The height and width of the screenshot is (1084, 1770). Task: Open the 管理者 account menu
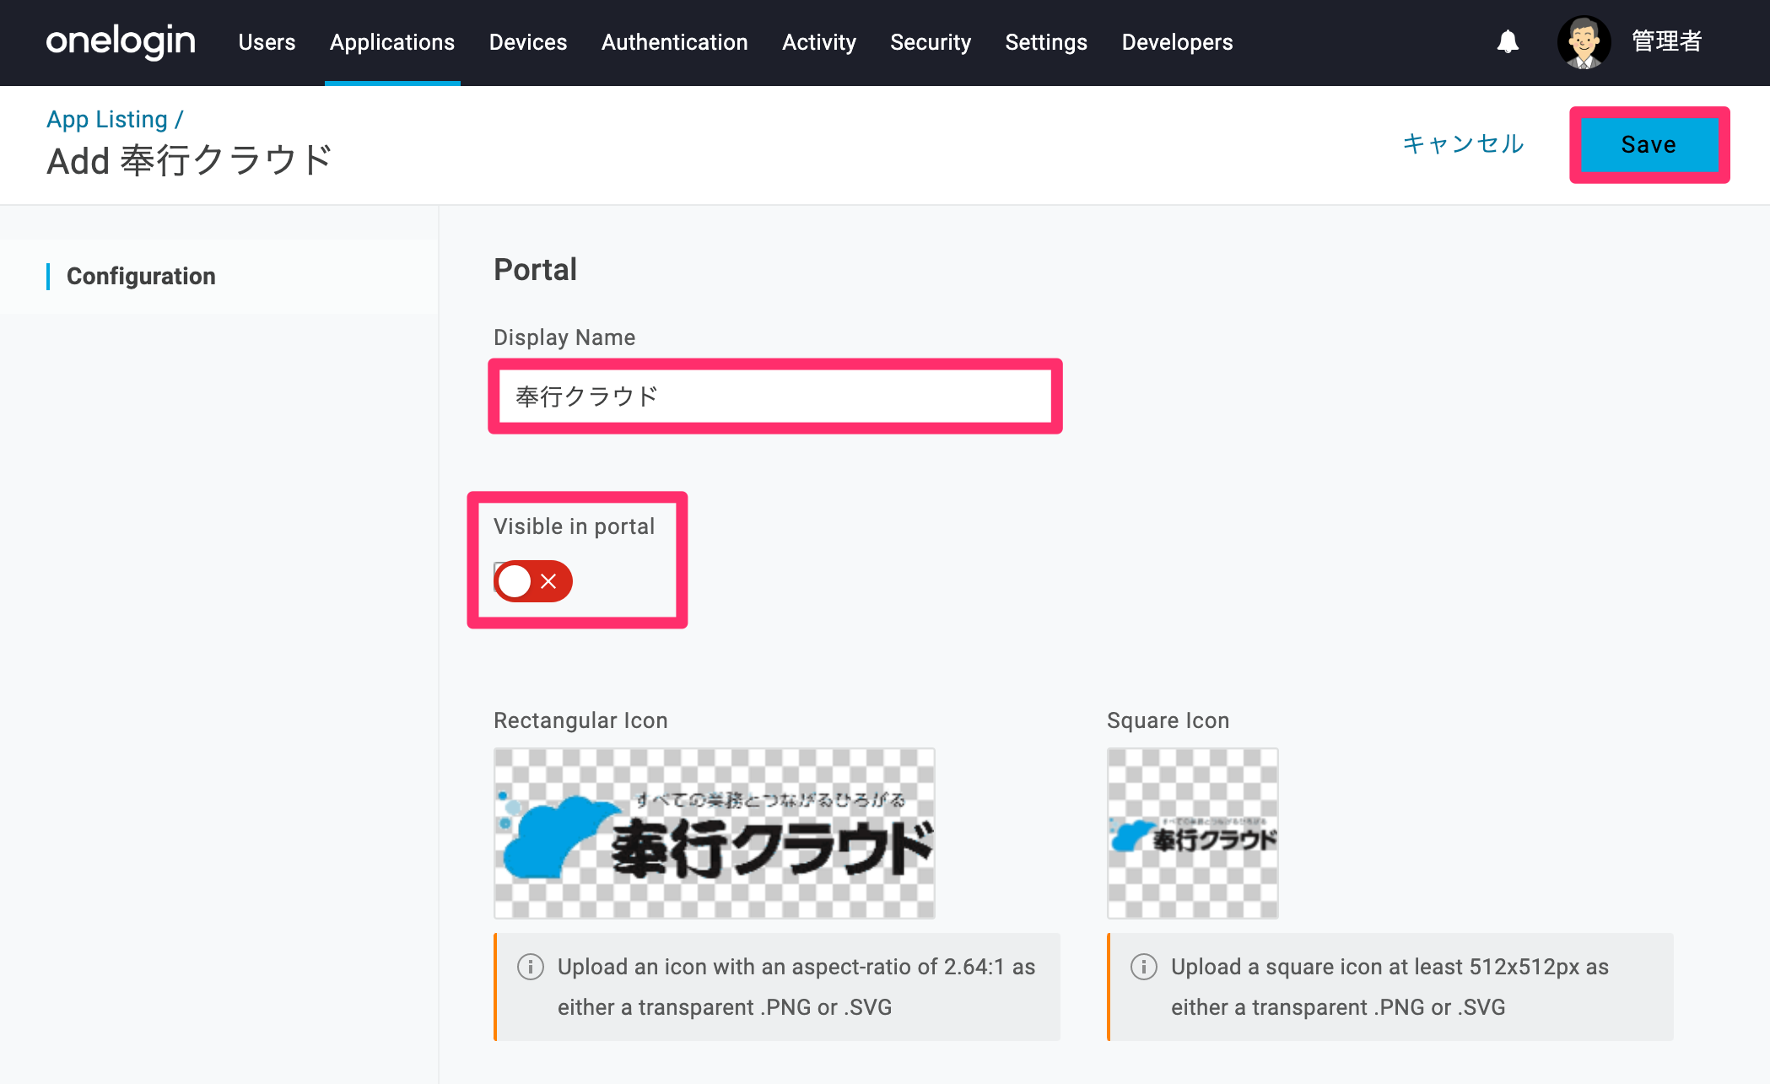tap(1667, 41)
